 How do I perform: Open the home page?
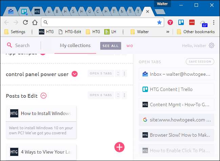tap(35, 22)
